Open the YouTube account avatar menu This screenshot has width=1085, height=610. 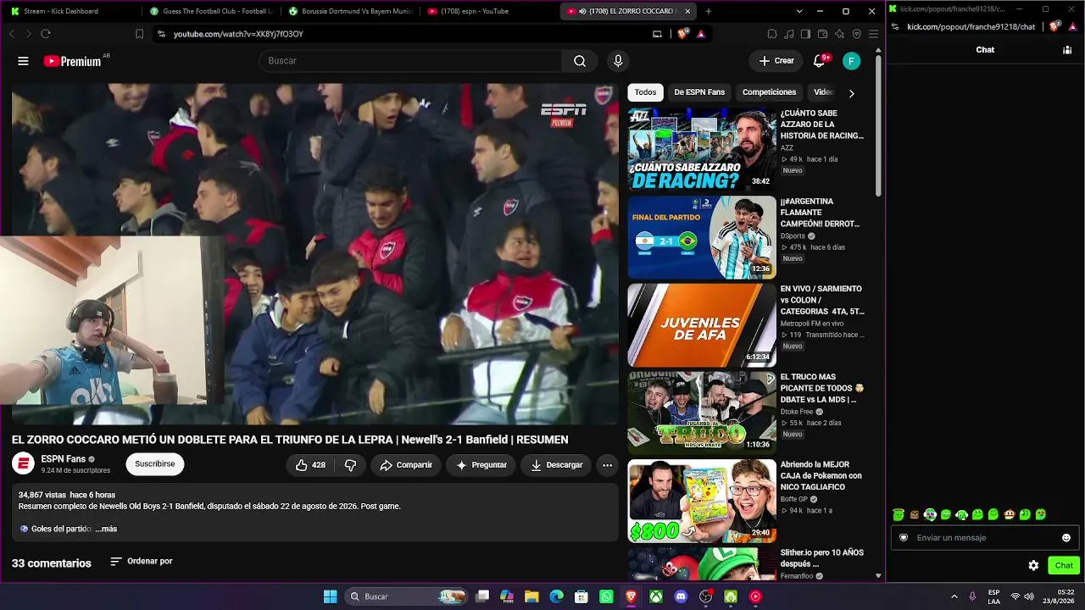[852, 61]
